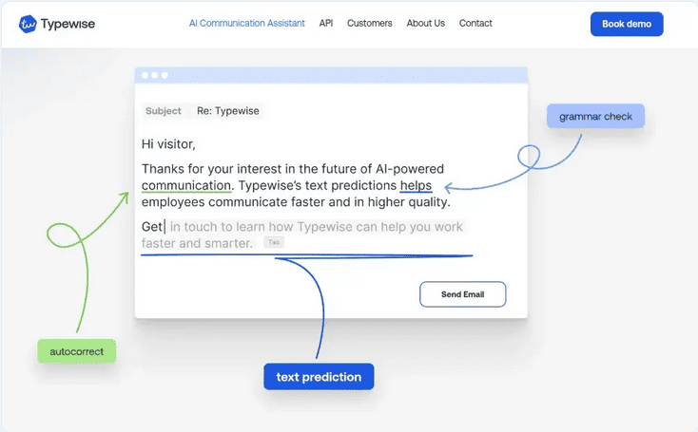Screen dimensions: 698x432
Task: Click the Tab key hint badge
Action: [274, 242]
